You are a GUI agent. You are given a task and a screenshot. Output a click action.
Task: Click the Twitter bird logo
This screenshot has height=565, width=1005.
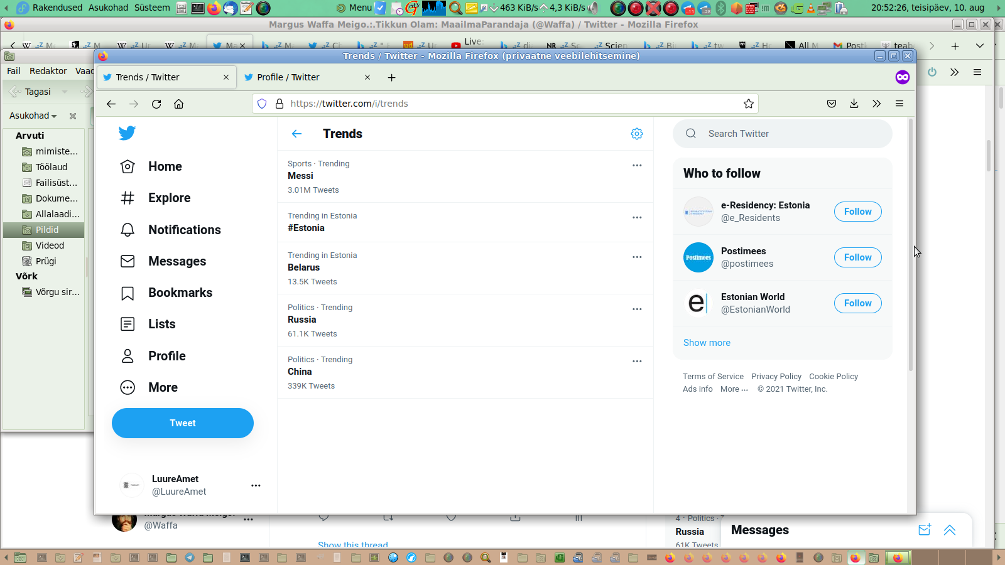[x=127, y=133]
